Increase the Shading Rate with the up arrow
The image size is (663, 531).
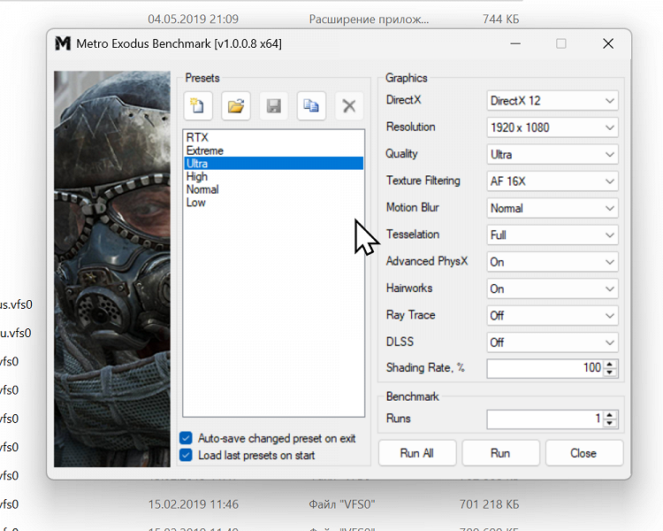[x=611, y=364]
